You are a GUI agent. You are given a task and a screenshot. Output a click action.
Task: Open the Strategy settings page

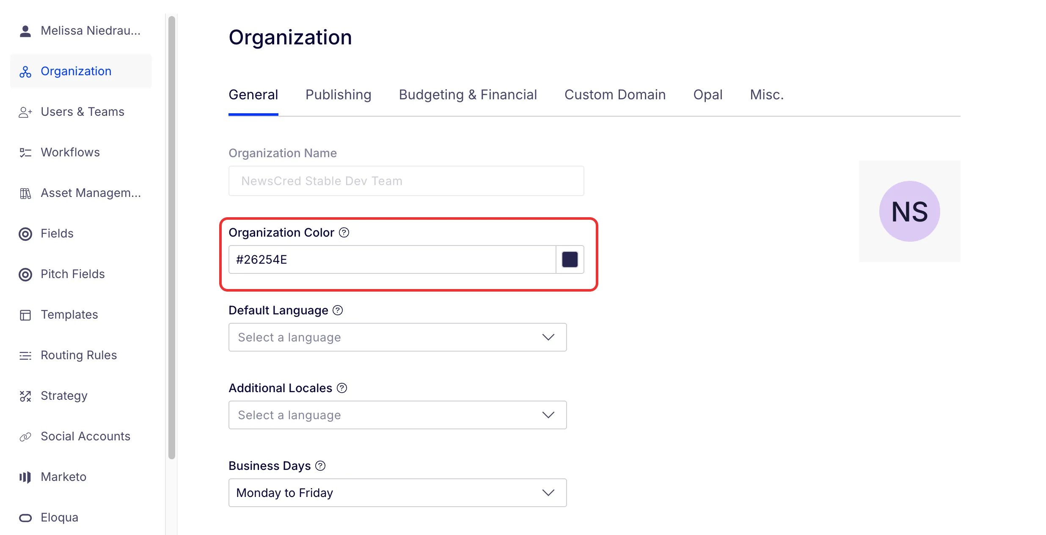pos(81,396)
